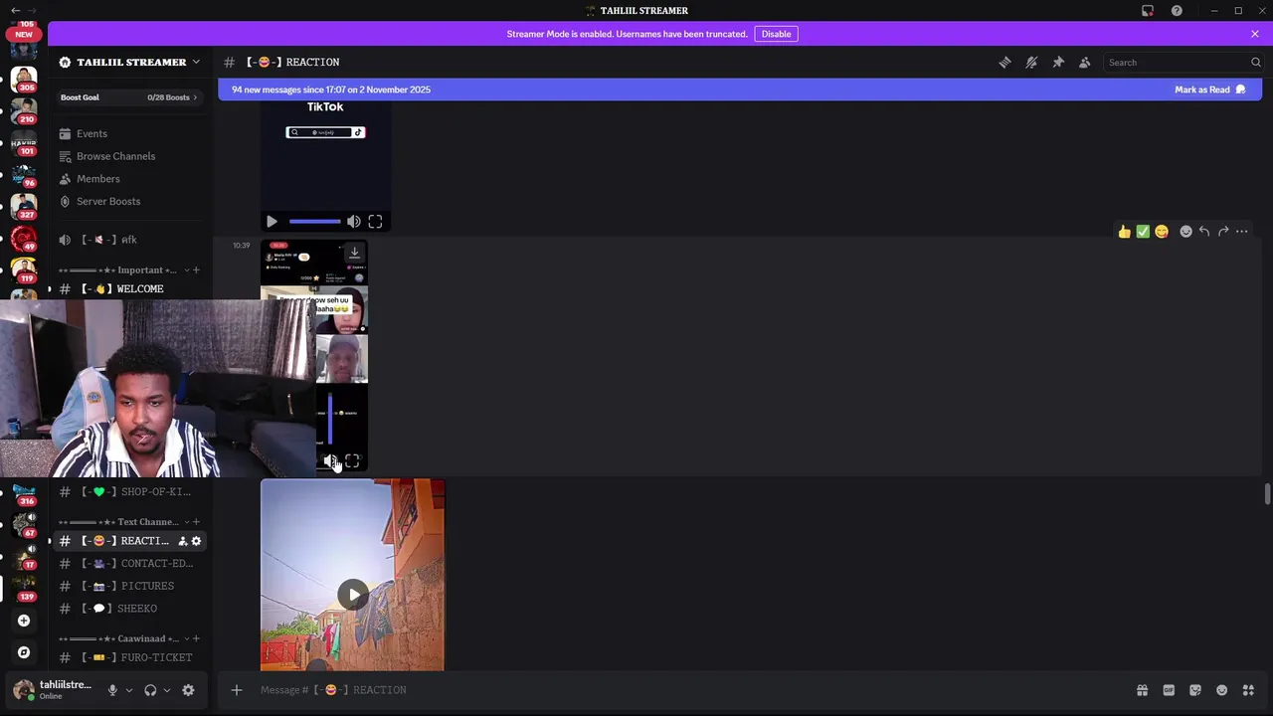Play the TikTok video
This screenshot has height=716, width=1273.
click(x=272, y=222)
